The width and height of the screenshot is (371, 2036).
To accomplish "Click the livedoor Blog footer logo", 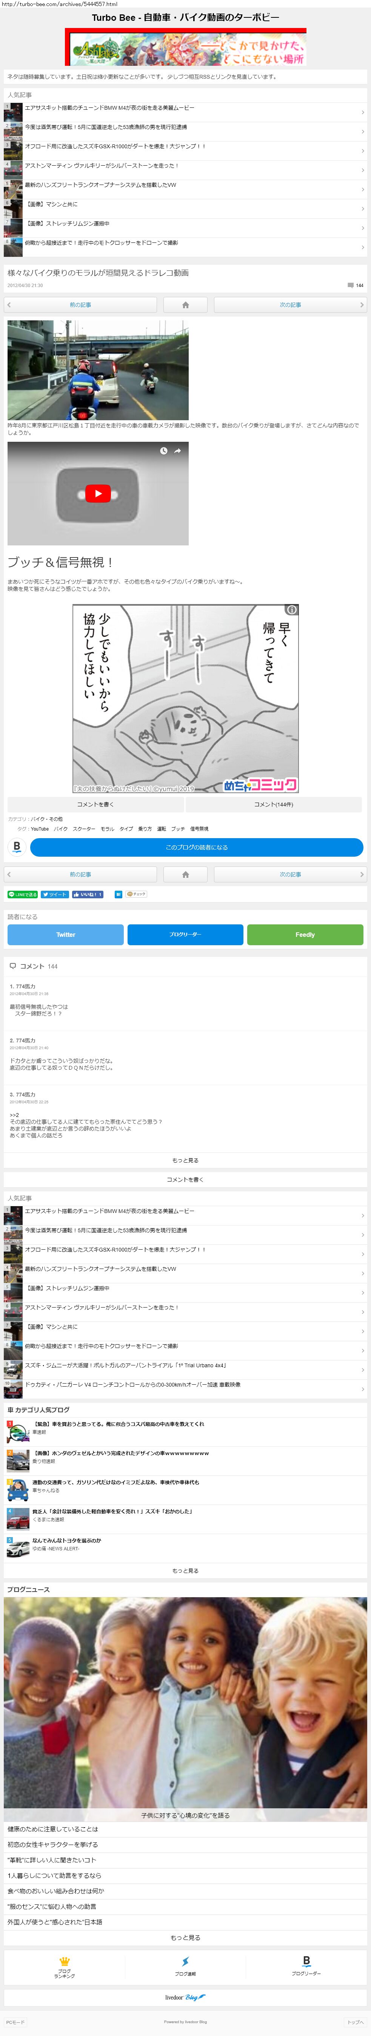I will (x=186, y=1997).
